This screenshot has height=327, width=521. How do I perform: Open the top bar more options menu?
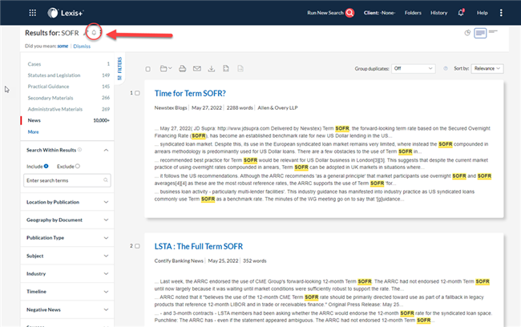[501, 13]
